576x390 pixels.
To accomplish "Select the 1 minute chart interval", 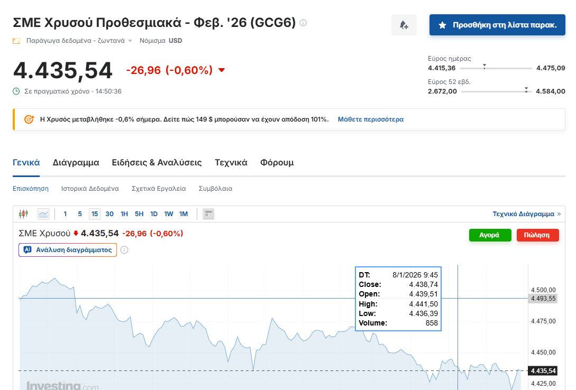I will pos(65,214).
